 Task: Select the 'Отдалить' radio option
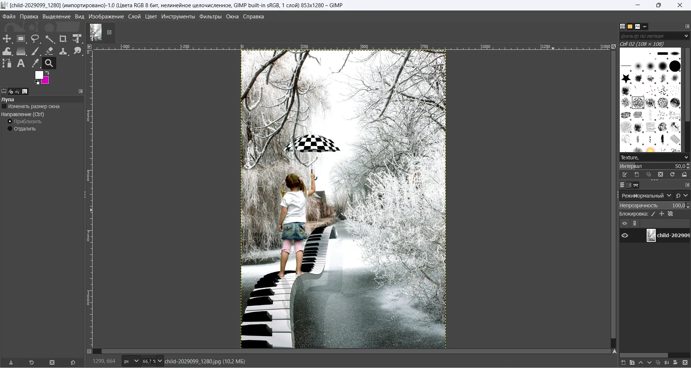coord(10,129)
